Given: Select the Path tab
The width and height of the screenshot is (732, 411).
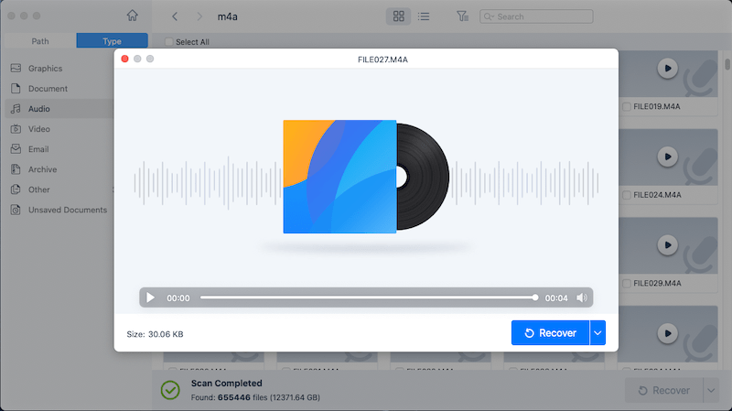Looking at the screenshot, I should tap(40, 41).
